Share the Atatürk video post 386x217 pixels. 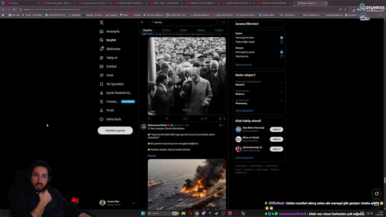pos(224,118)
